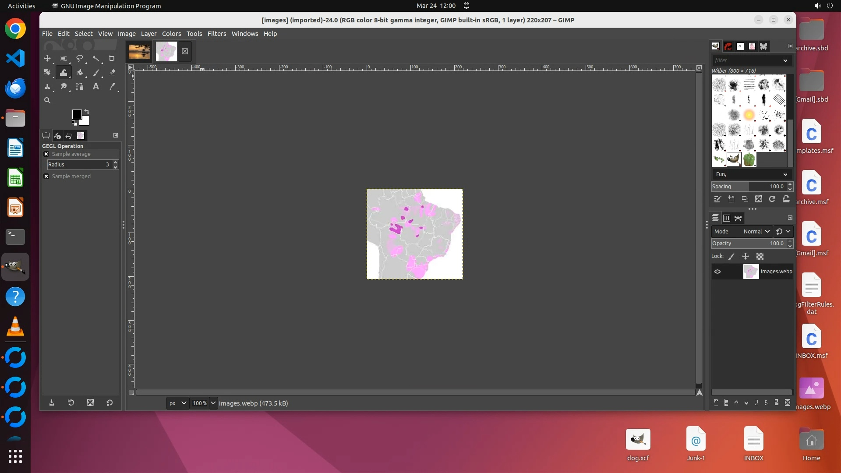Open the Colors menu
This screenshot has height=473, width=841.
[171, 34]
